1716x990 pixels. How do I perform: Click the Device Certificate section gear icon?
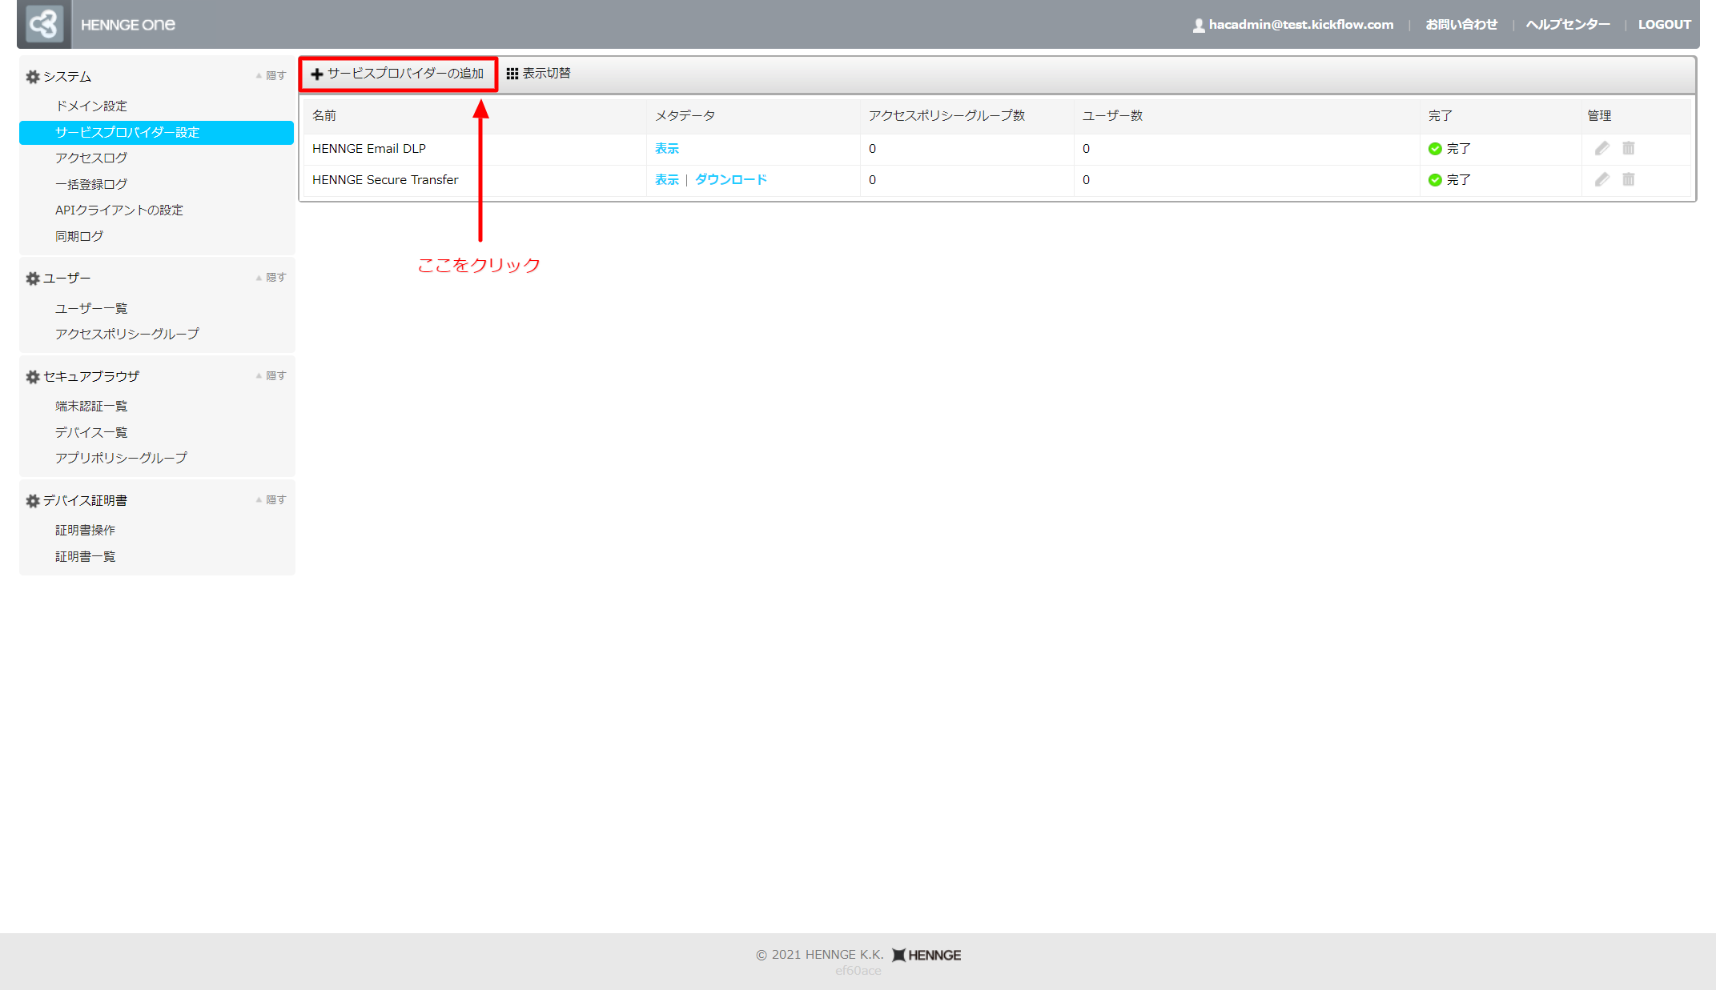point(33,501)
